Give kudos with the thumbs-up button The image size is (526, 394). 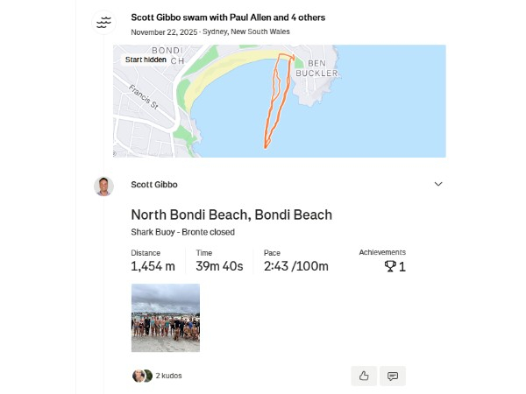coord(364,376)
